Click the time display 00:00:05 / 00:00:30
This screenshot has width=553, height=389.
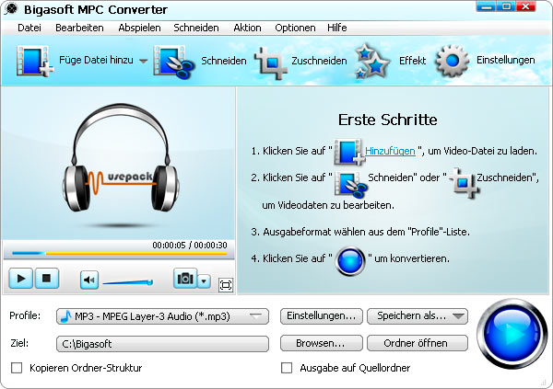tap(190, 245)
